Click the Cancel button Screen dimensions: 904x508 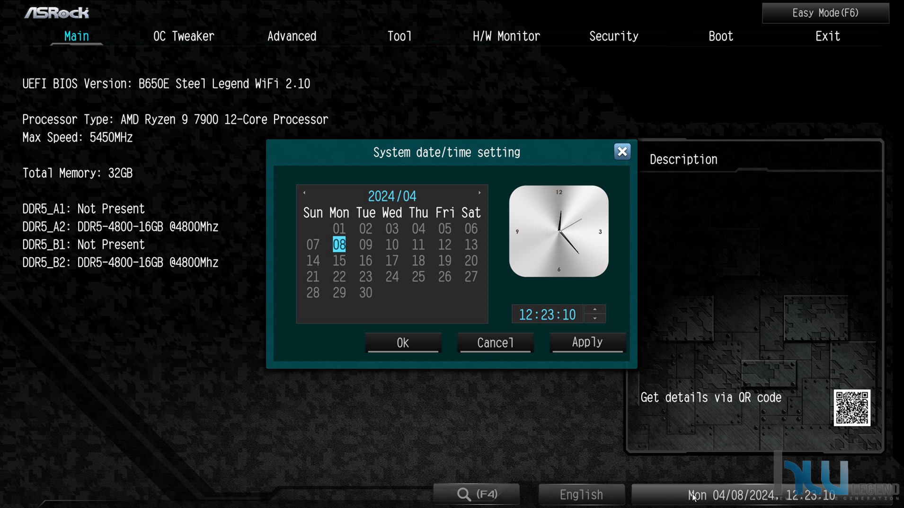click(495, 342)
